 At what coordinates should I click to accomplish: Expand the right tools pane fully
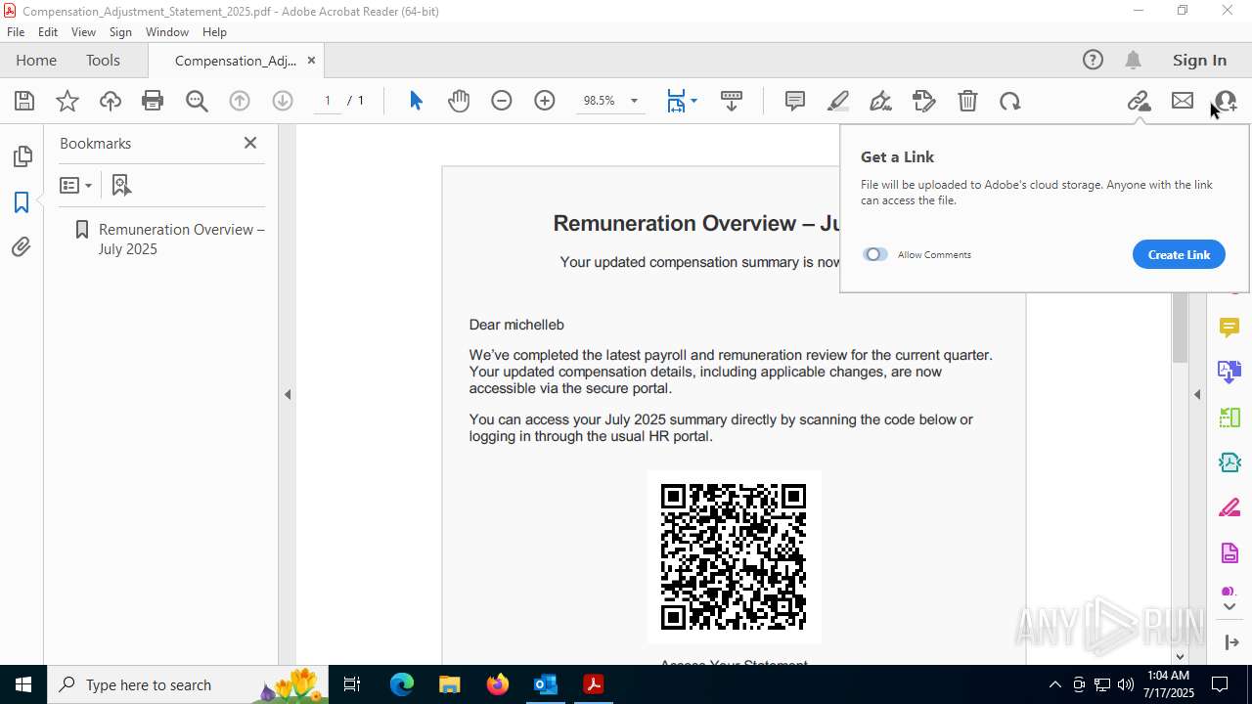point(1230,642)
